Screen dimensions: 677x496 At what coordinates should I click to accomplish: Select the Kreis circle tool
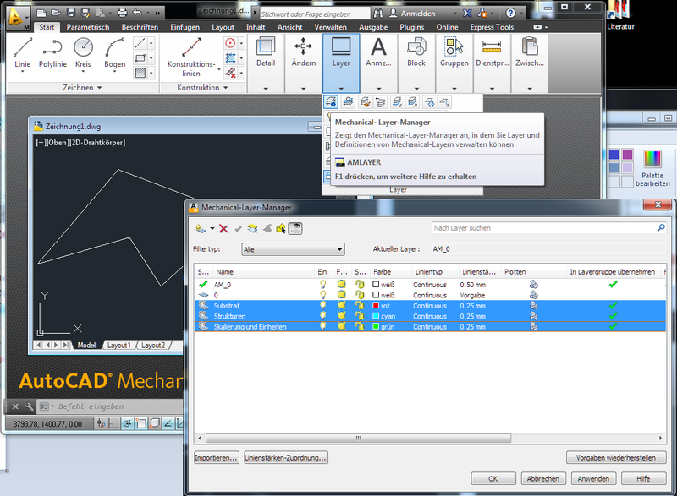click(x=83, y=52)
